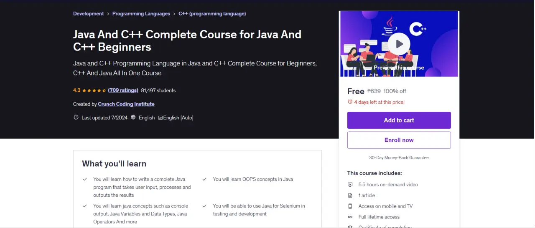This screenshot has height=228, width=535.
Task: Click checkmark beside Java for Selenium item
Action: (x=204, y=206)
